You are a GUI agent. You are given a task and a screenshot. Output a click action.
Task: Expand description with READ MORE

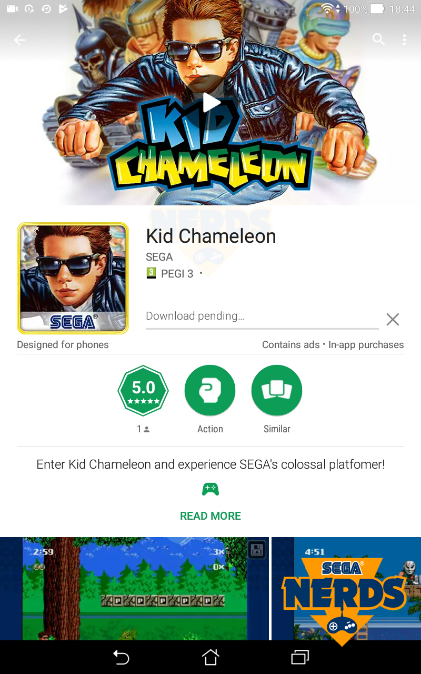point(210,516)
